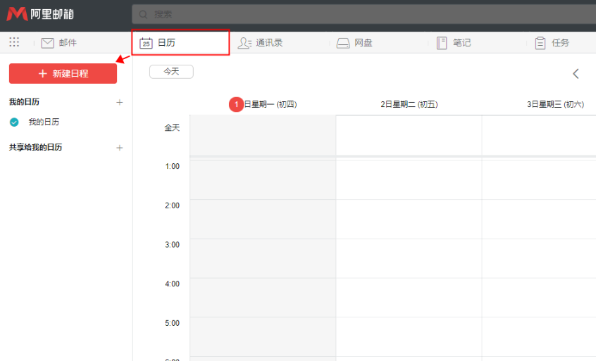Viewport: 596px width, 361px height.
Task: Open notes via the notebook icon
Action: click(x=442, y=43)
